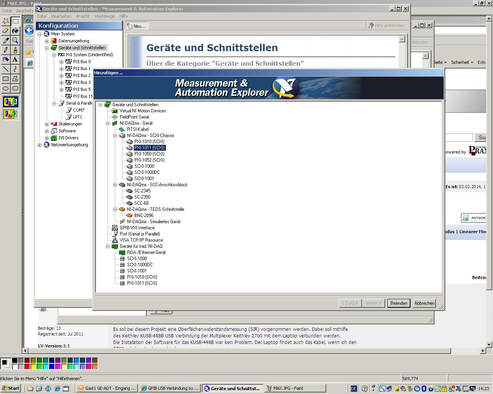The height and width of the screenshot is (394, 493).
Task: Select Virtual NI Motion Devices in dialog tree
Action: (x=143, y=111)
